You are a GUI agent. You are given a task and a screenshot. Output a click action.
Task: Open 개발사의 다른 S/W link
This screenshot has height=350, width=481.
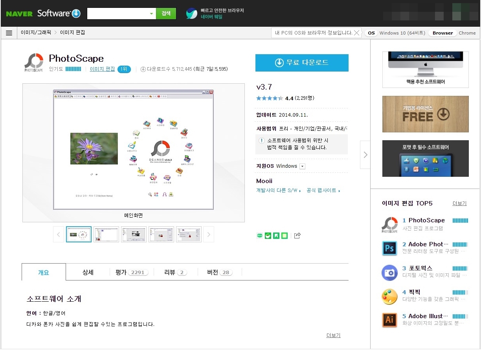(x=278, y=191)
